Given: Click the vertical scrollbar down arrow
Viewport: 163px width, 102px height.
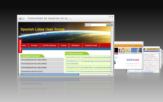Looking at the screenshot, I should point(112,72).
